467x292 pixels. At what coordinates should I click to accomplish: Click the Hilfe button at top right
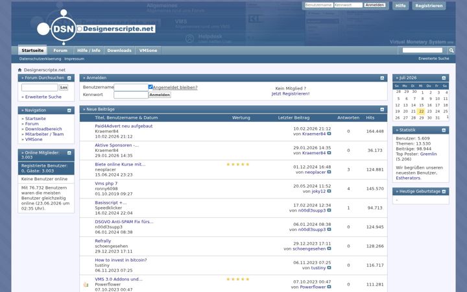point(401,6)
